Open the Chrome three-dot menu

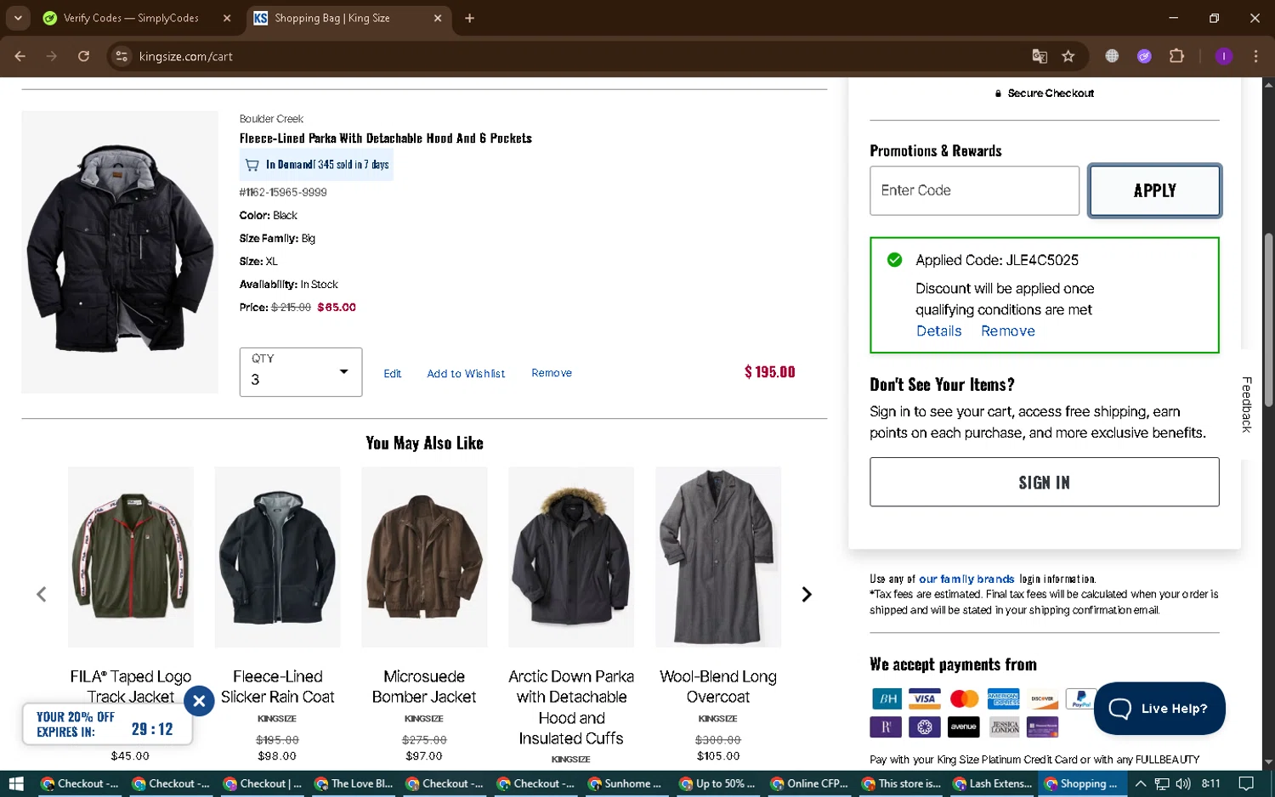(1255, 56)
